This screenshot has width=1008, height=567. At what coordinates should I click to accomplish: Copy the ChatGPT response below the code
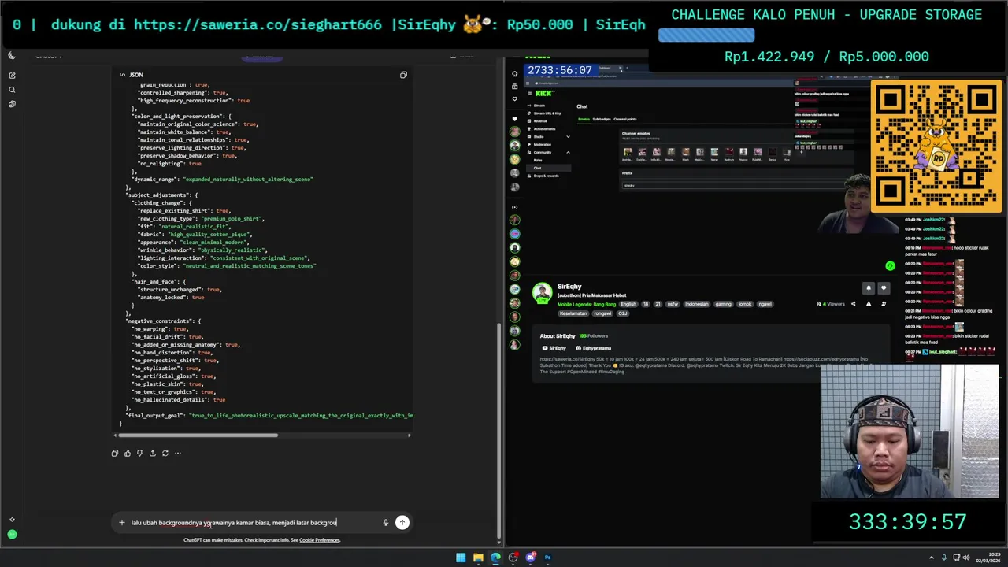tap(115, 453)
